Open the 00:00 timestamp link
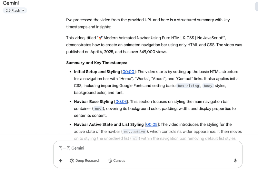 click(x=128, y=72)
